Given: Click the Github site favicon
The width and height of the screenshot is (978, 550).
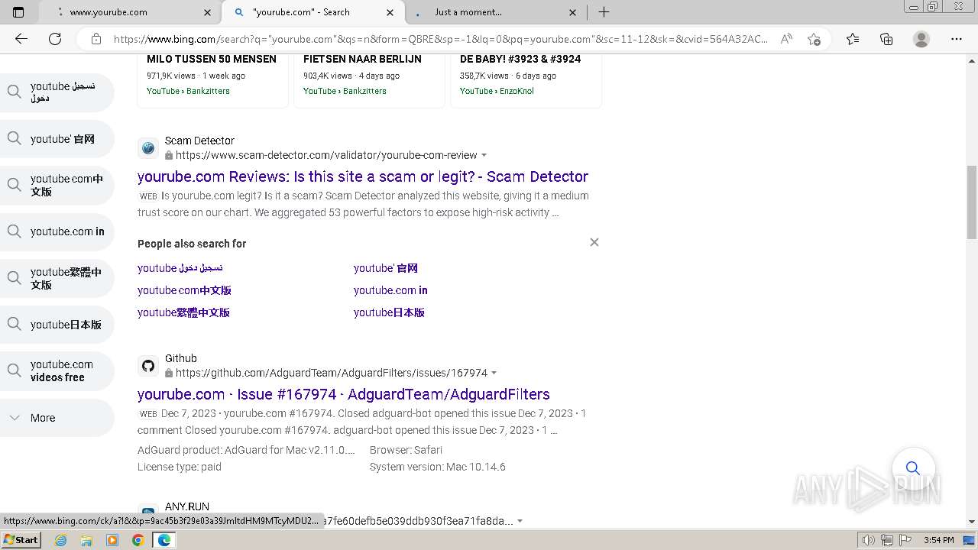Looking at the screenshot, I should (148, 365).
